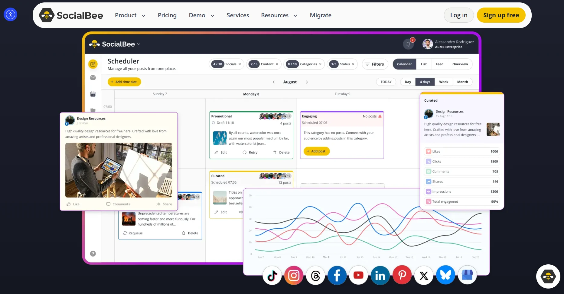Switch to the List view tab

click(424, 64)
